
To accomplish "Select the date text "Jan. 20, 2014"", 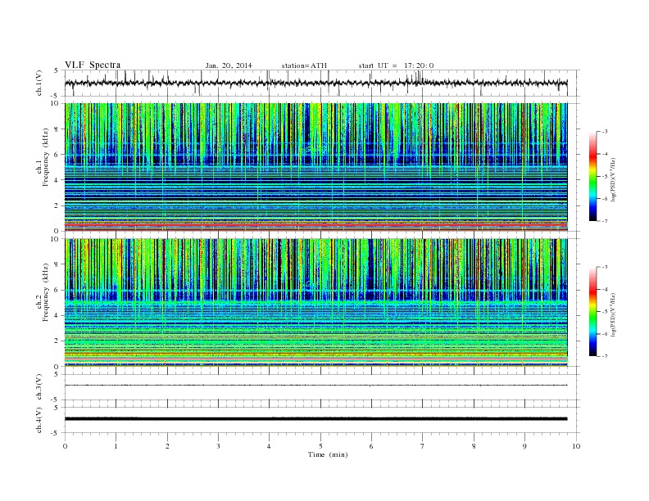I will (x=229, y=65).
